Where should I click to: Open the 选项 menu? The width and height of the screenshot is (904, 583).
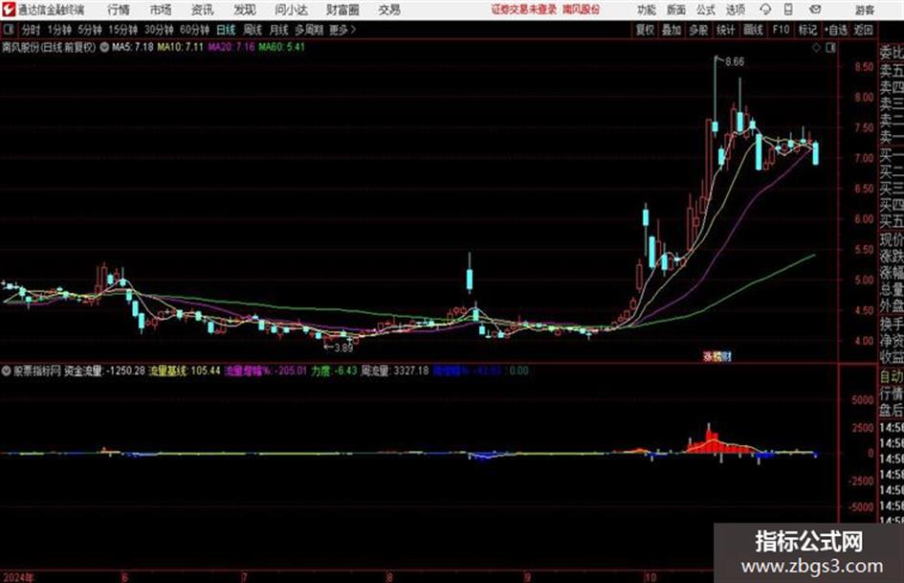tap(736, 10)
